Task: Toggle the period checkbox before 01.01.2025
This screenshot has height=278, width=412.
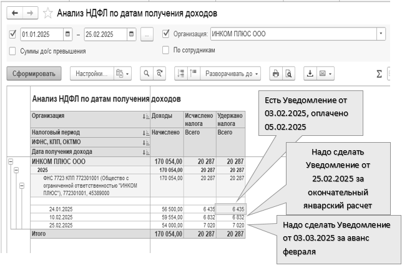Action: [x=12, y=34]
